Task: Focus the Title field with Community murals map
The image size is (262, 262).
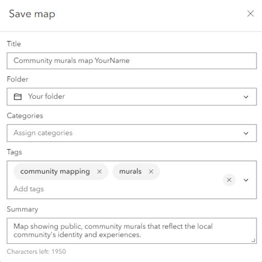Action: [132, 61]
